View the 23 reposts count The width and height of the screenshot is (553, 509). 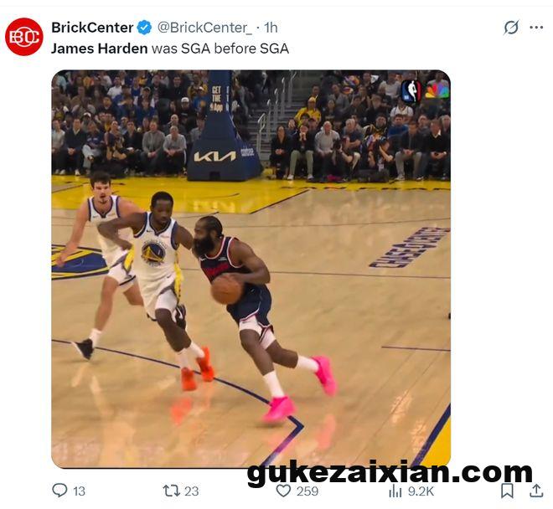(x=192, y=491)
